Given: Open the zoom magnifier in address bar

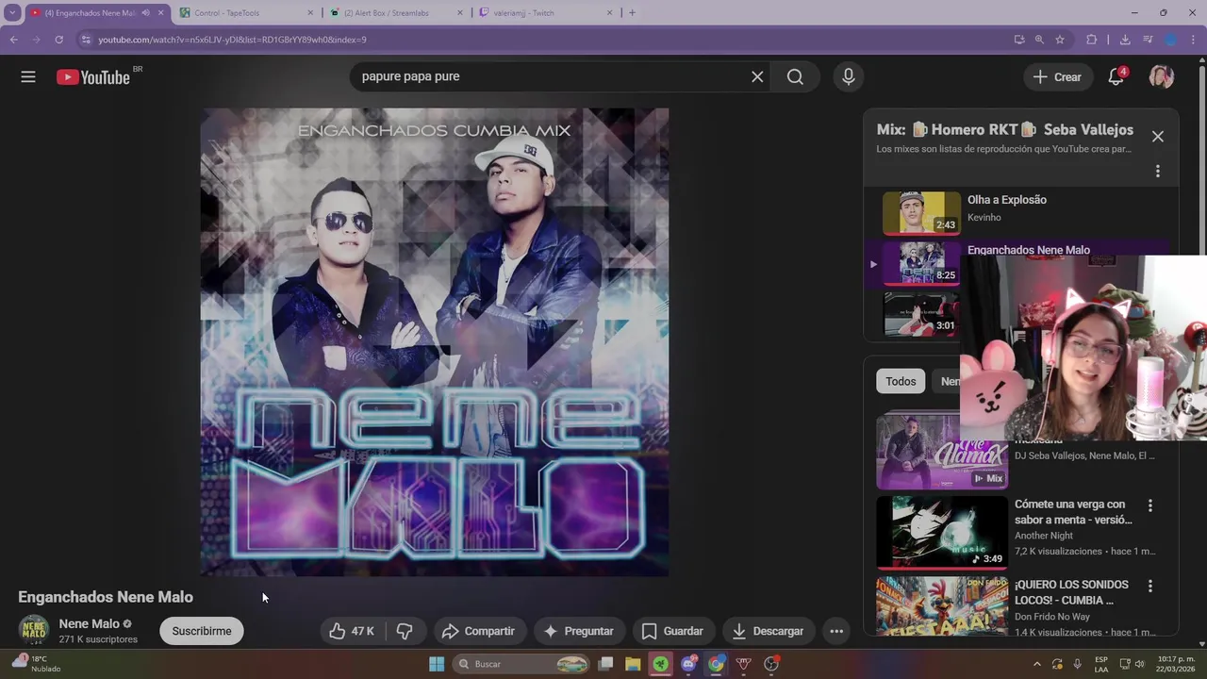Looking at the screenshot, I should coord(1039,40).
